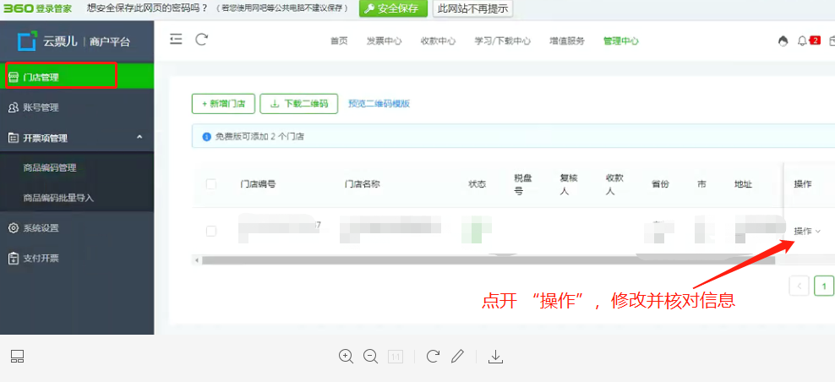Open the thumbnail layout icon at bottom left
835x382 pixels.
point(18,357)
